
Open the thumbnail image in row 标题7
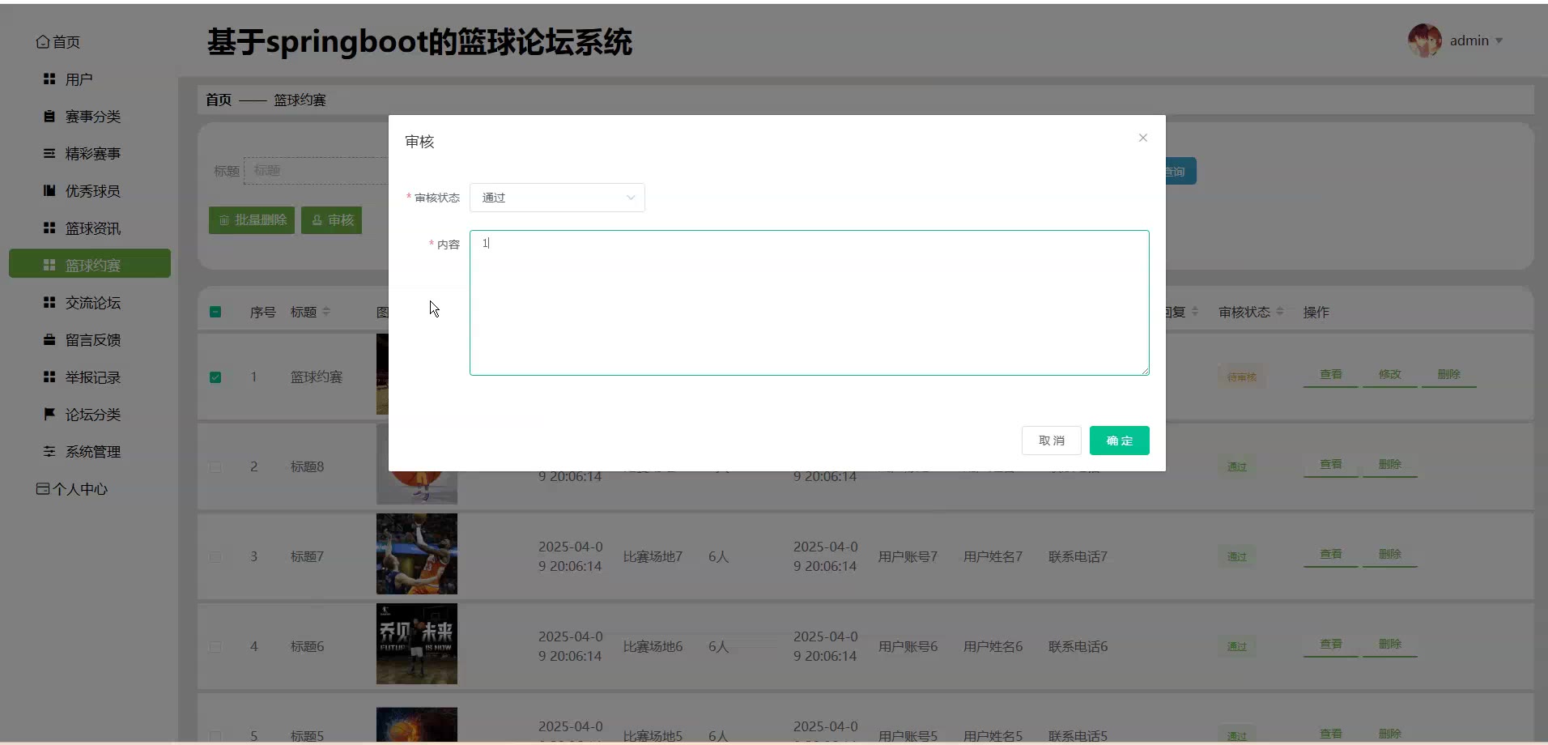point(417,554)
